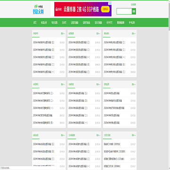170x170 pixels.
Task: Open the "more" link of the bottom-right panel
Action: click(134, 135)
